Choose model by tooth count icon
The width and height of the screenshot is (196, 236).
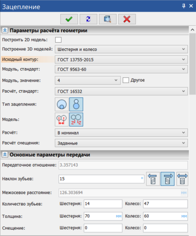point(76,120)
